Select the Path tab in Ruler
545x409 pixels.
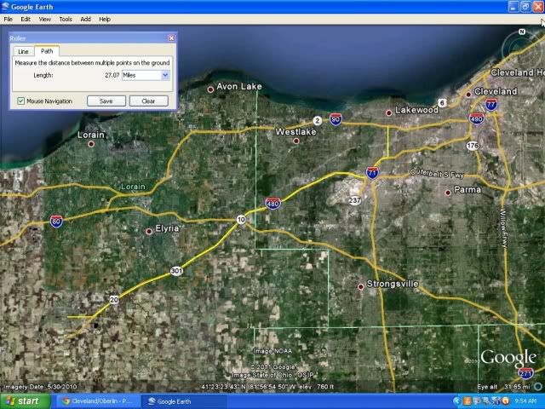coord(47,51)
